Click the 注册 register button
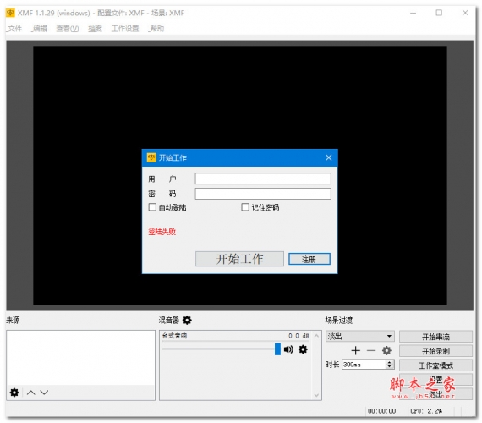Screen dimensions: 482x423 309,259
